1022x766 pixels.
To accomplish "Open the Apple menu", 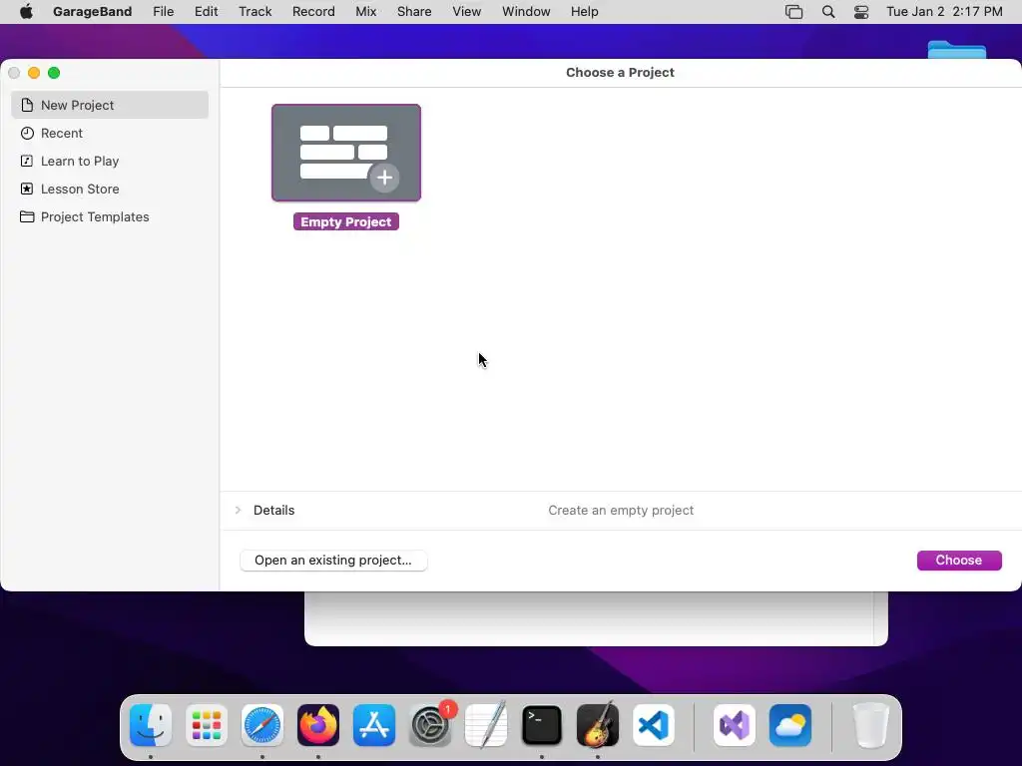I will pos(26,12).
